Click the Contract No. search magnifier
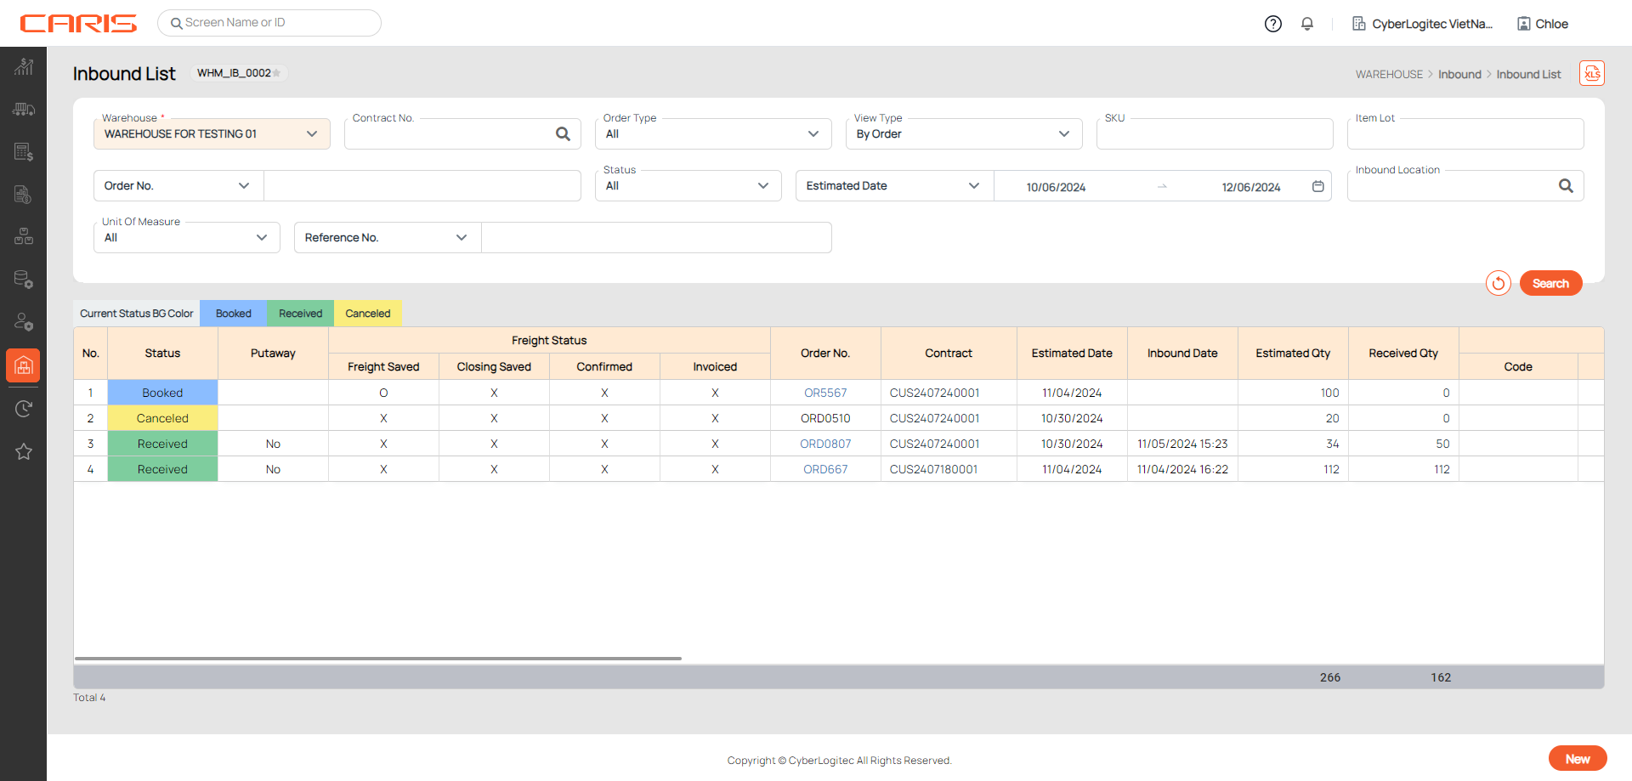Viewport: 1632px width, 781px height. coord(563,134)
